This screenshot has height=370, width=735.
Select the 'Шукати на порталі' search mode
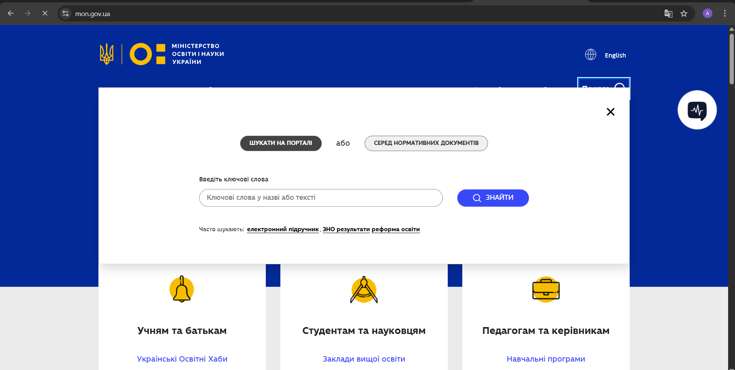(x=281, y=143)
